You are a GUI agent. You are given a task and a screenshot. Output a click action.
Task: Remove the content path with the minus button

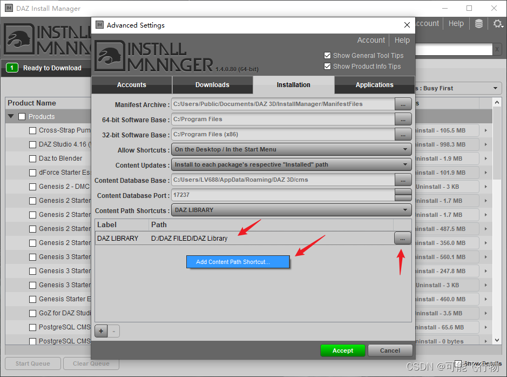coord(113,331)
